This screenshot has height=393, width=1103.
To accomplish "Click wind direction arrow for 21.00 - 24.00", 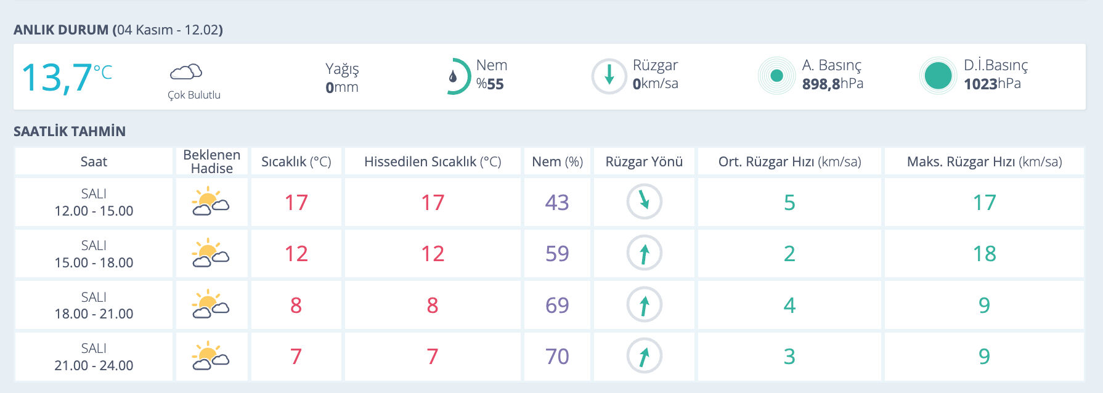I will pyautogui.click(x=644, y=356).
